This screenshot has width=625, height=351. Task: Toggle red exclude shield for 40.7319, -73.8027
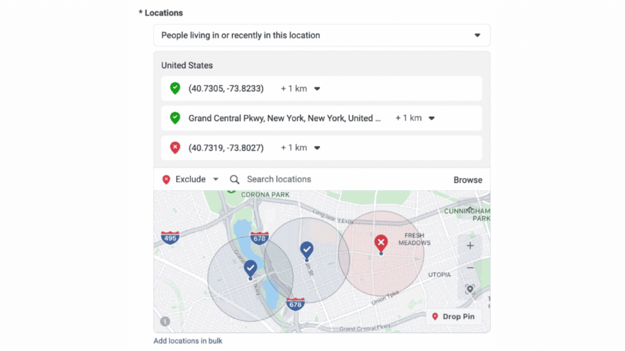click(175, 147)
